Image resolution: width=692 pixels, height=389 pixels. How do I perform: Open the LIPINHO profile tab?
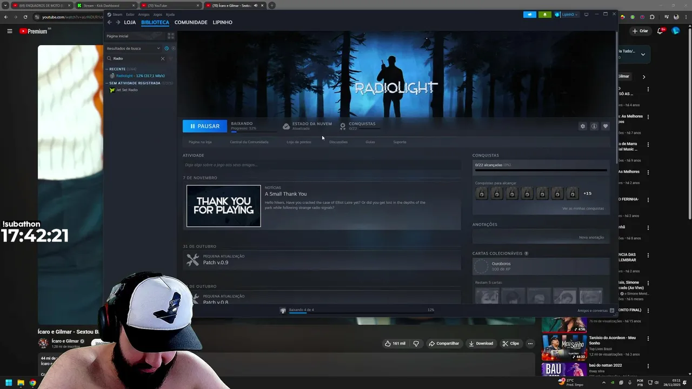[x=223, y=23]
